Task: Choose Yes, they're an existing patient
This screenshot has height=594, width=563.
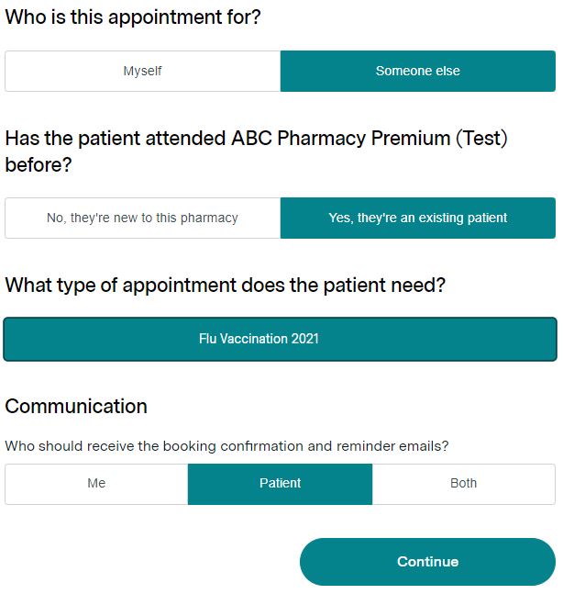Action: coord(418,218)
